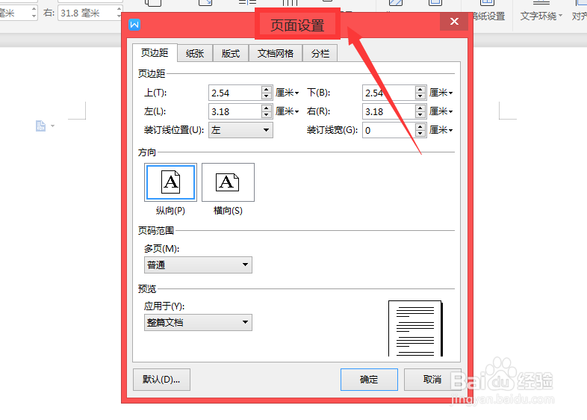Open the 装订线位置 dropdown showing 左
Screen dimensions: 587x420
click(x=240, y=130)
